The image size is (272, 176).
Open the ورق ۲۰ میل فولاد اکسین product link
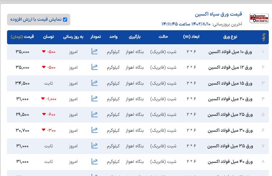(230, 99)
